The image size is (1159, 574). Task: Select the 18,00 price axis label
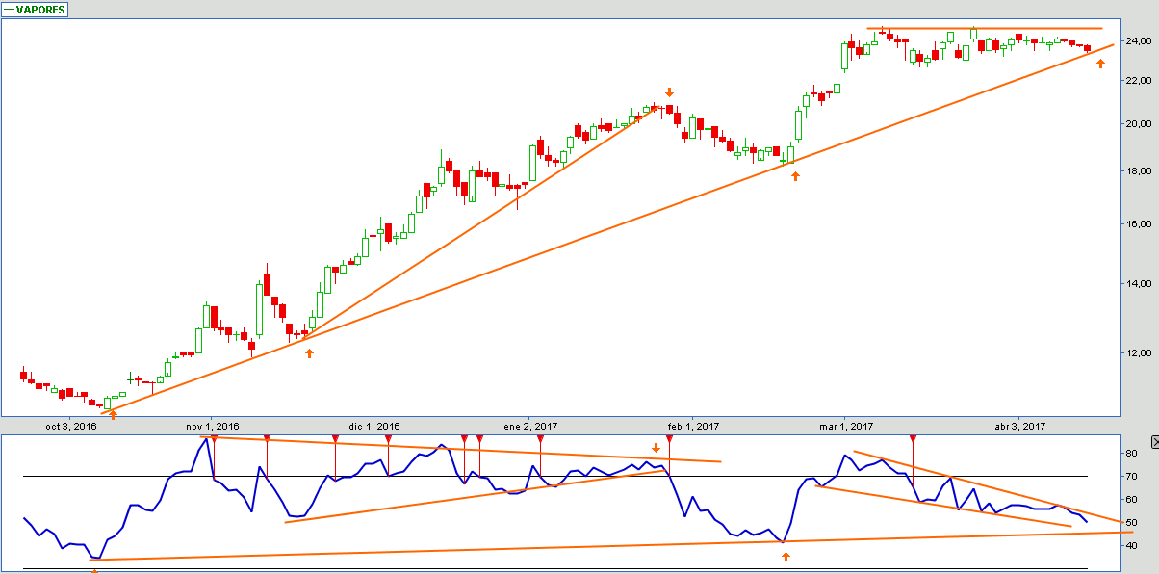click(x=1141, y=171)
